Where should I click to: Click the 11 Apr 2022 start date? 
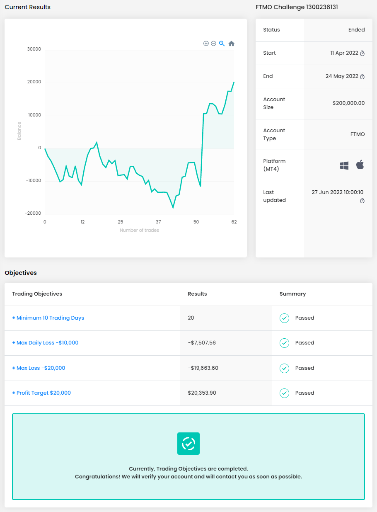pos(344,53)
